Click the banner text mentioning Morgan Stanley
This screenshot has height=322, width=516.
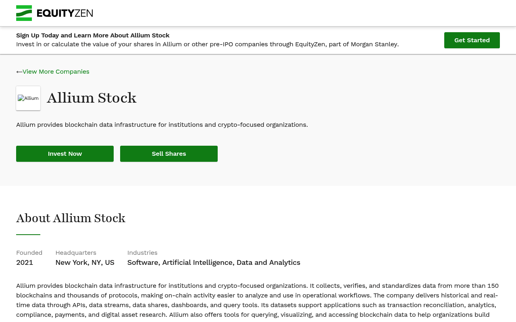pos(207,44)
